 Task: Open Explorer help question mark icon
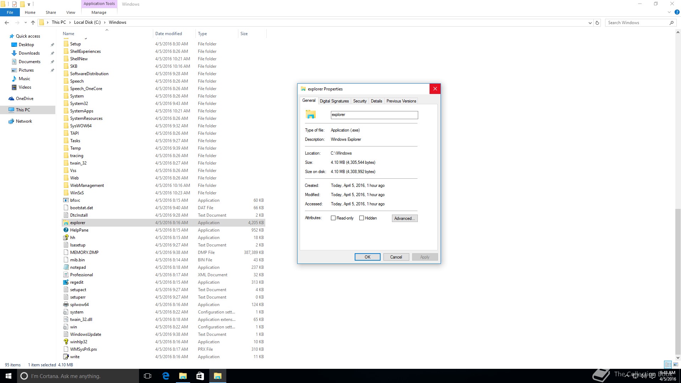coord(677,12)
